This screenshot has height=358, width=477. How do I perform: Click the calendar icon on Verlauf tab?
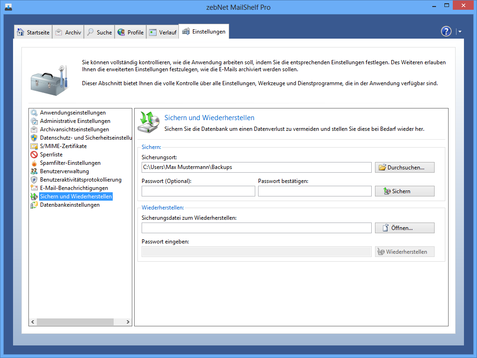[153, 32]
